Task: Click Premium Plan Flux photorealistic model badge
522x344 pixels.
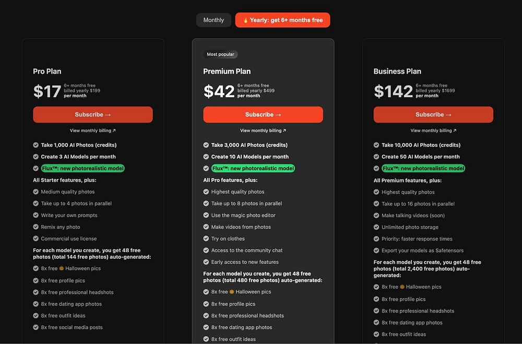Action: coord(253,168)
